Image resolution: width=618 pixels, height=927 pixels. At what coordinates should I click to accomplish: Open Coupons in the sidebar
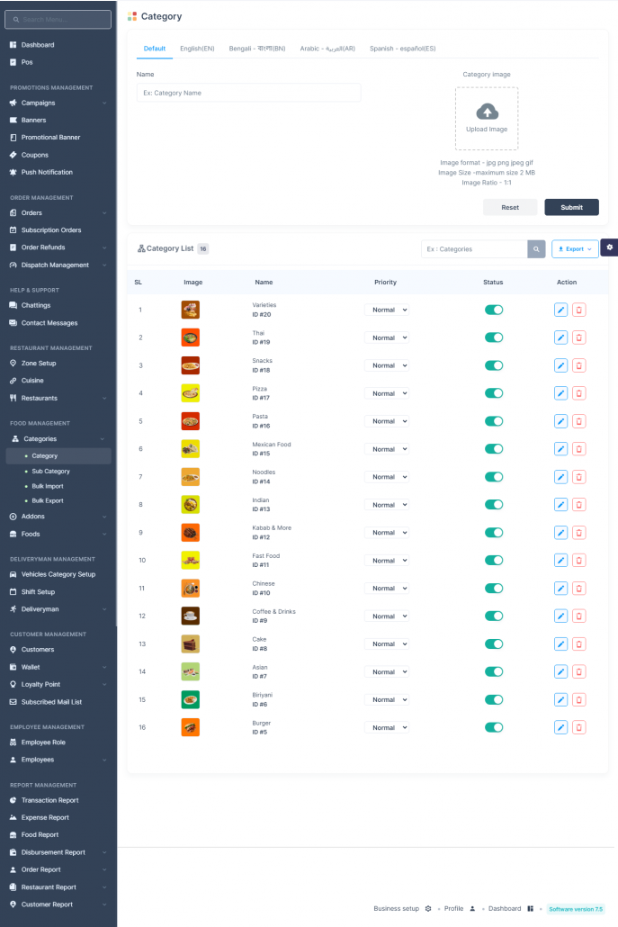tap(35, 155)
